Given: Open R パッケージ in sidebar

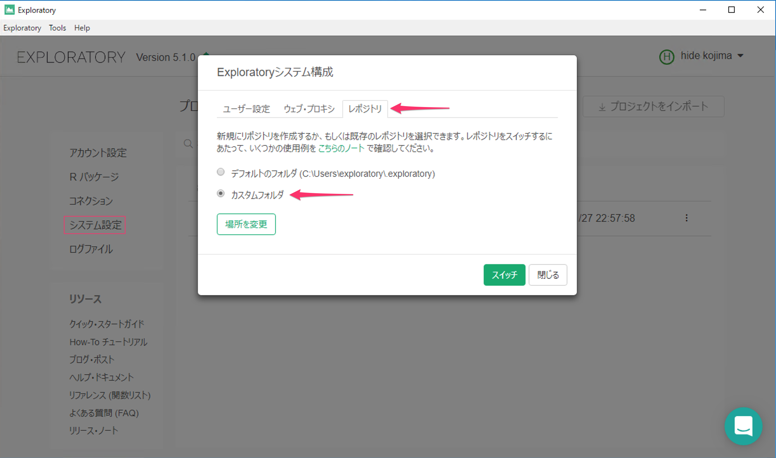Looking at the screenshot, I should 94,177.
